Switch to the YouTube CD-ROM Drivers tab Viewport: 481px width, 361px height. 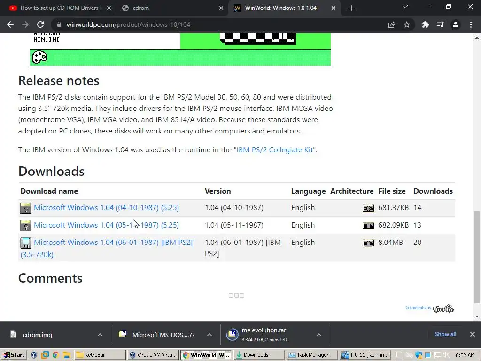coord(59,8)
